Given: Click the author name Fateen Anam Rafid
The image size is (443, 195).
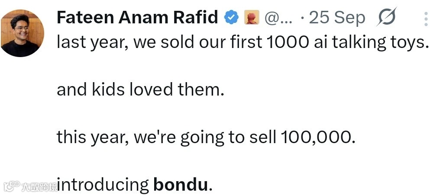Looking at the screenshot, I should pyautogui.click(x=138, y=18).
